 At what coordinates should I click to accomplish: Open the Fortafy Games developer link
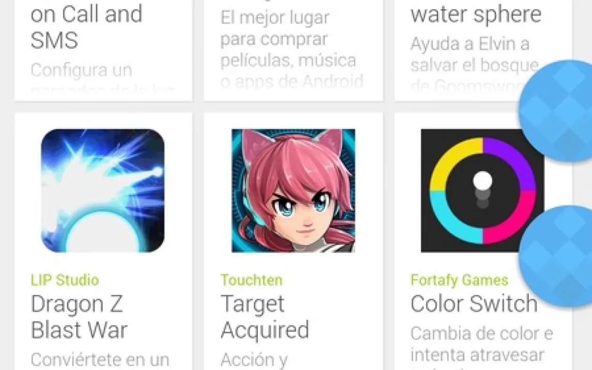point(459,280)
